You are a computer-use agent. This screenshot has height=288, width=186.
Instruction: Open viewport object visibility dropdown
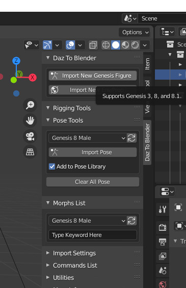[x=32, y=45]
